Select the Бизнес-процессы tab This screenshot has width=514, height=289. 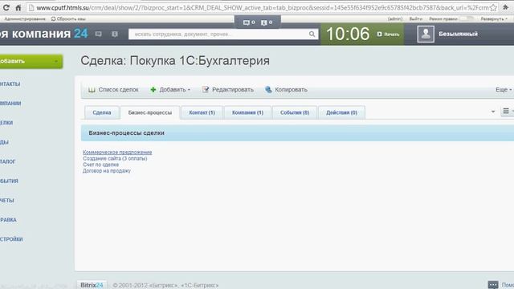point(150,112)
